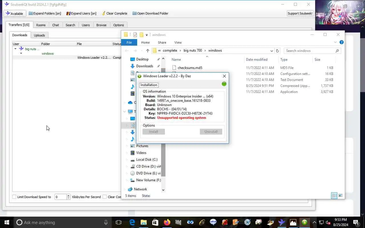Screen dimensions: 365x228
Task: Click the Properties icon in Explorer title bar
Action: coord(135,35)
